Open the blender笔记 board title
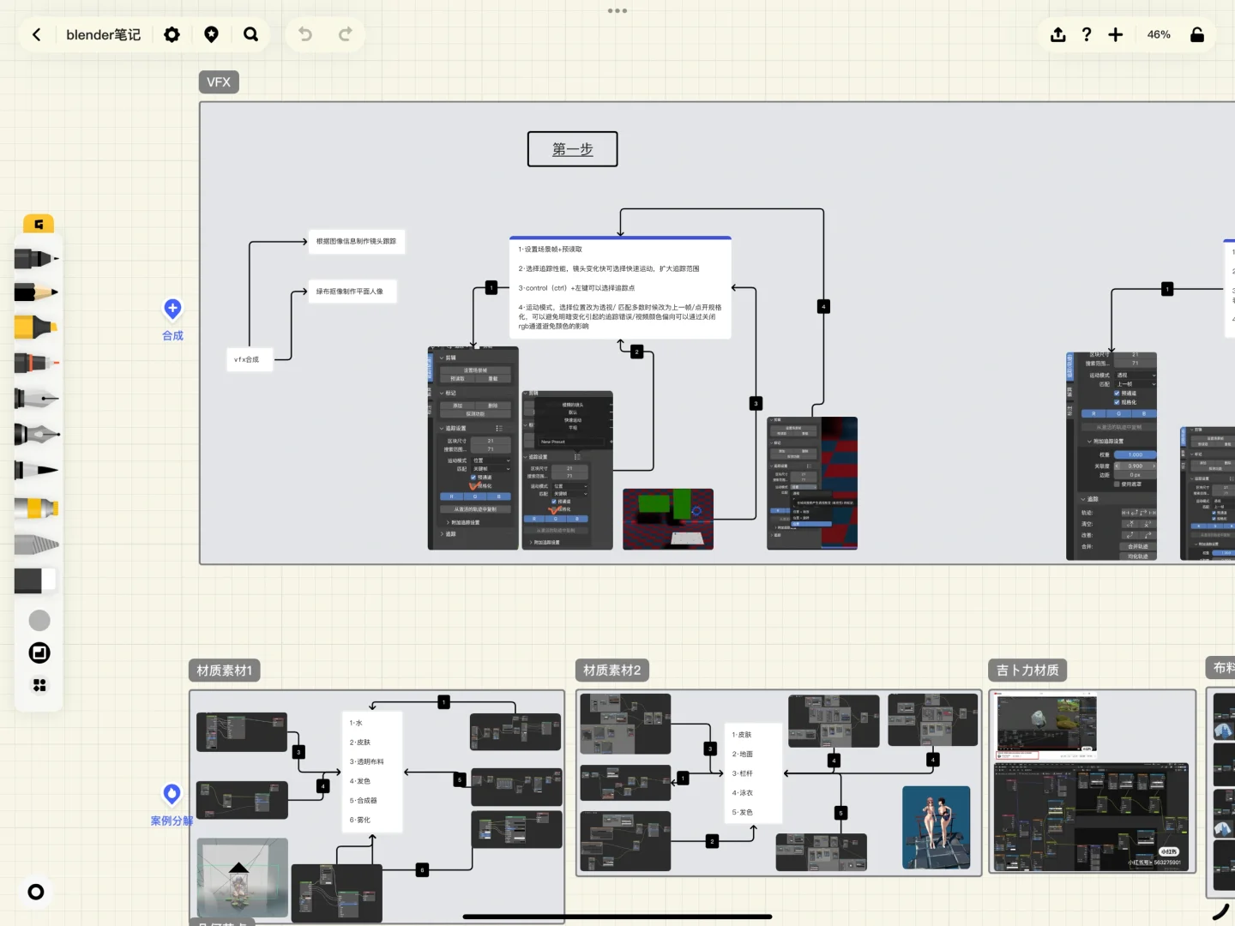1235x926 pixels. pyautogui.click(x=103, y=34)
